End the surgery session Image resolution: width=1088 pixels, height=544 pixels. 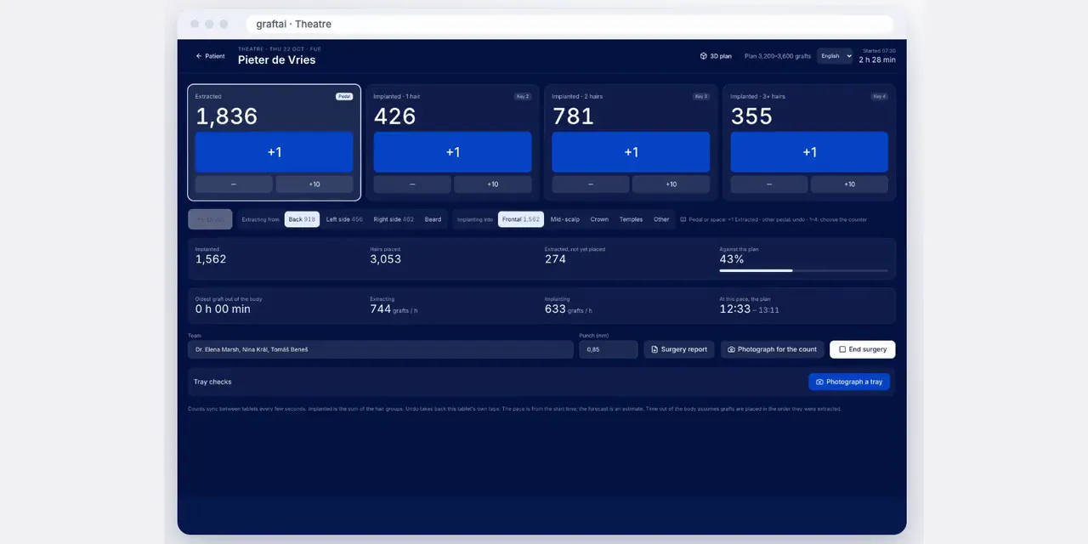click(x=863, y=349)
